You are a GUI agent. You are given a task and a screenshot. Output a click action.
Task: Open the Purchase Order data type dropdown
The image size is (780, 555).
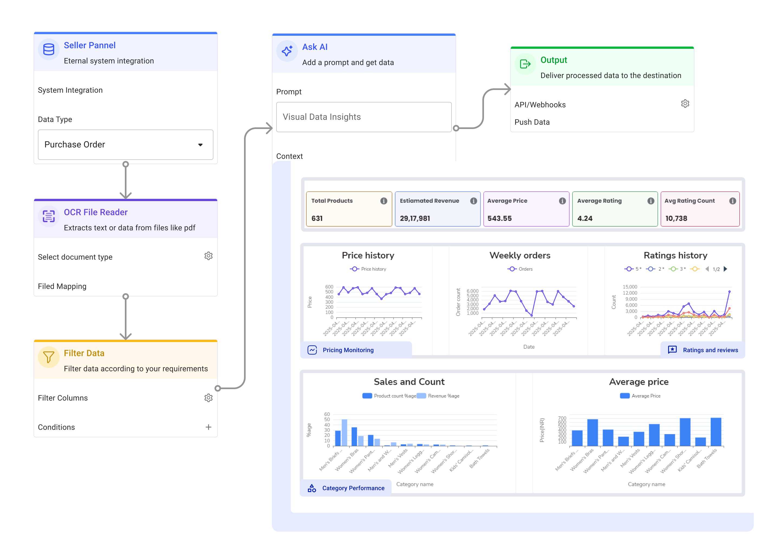(x=125, y=144)
